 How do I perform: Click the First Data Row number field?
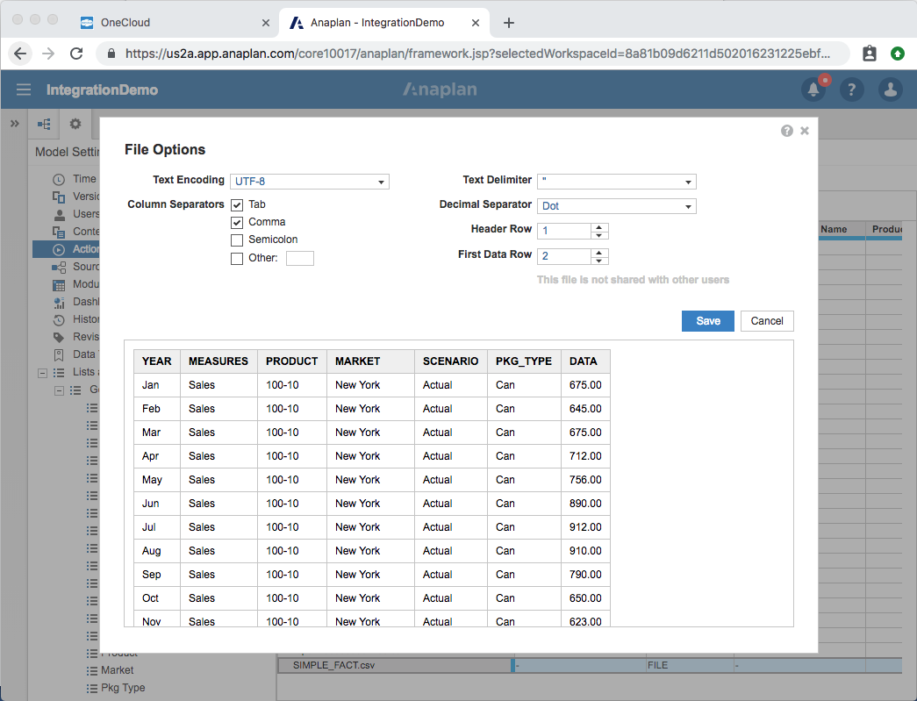(563, 256)
